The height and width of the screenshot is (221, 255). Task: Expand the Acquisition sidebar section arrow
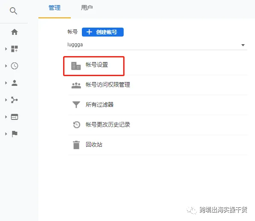coord(6,100)
